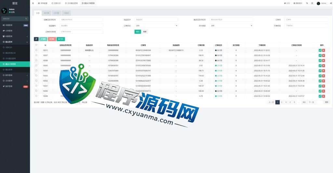Image resolution: width=333 pixels, height=173 pixels.
Task: Go to page 2 in pagination
Action: pos(282,102)
